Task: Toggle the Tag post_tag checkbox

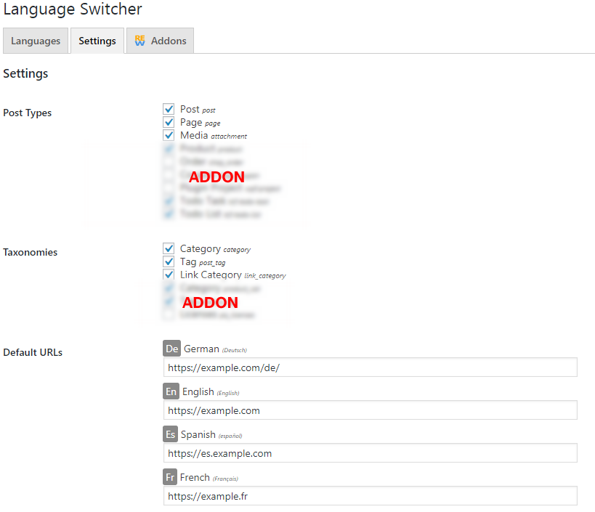Action: coord(169,261)
